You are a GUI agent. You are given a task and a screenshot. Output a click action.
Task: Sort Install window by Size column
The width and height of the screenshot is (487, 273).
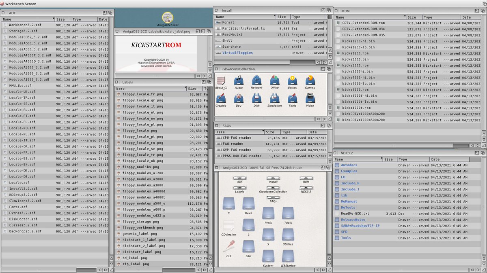click(x=283, y=17)
